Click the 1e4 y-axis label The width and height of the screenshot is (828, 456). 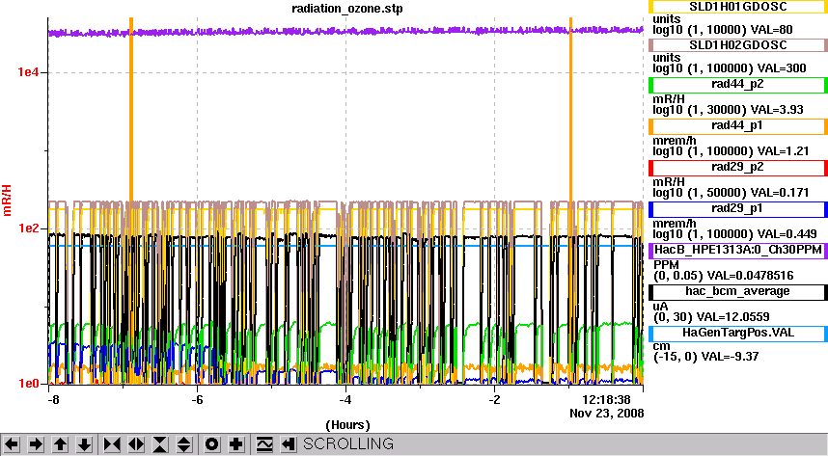(29, 72)
